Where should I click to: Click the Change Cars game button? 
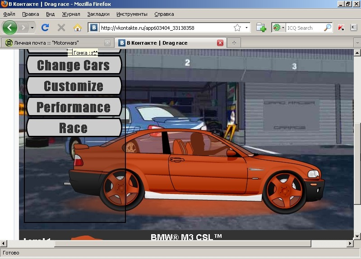click(74, 65)
